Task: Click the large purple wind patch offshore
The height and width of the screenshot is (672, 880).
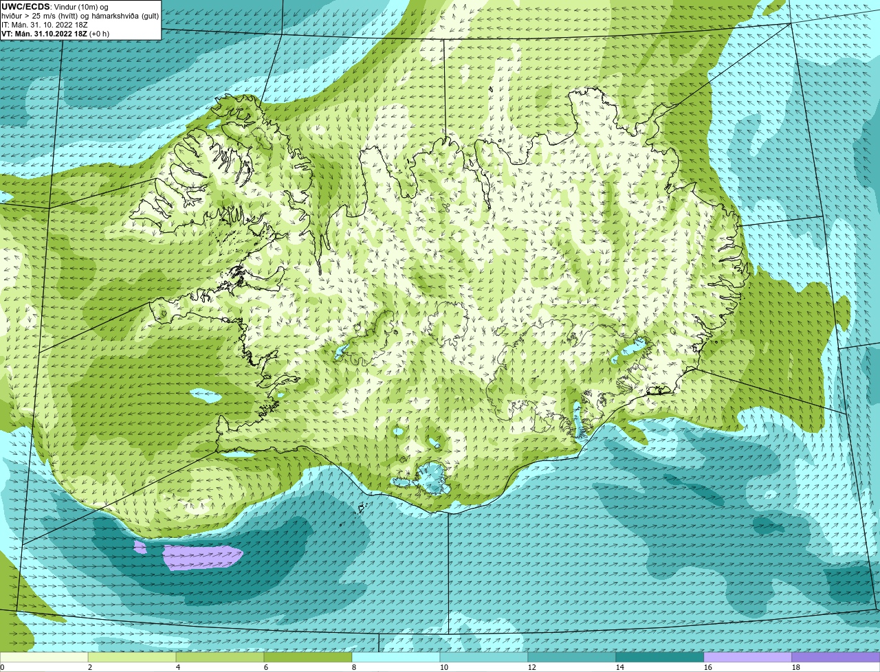Action: click(x=203, y=557)
